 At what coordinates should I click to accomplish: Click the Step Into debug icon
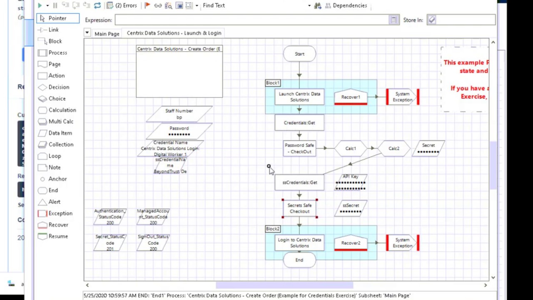[x=65, y=5]
